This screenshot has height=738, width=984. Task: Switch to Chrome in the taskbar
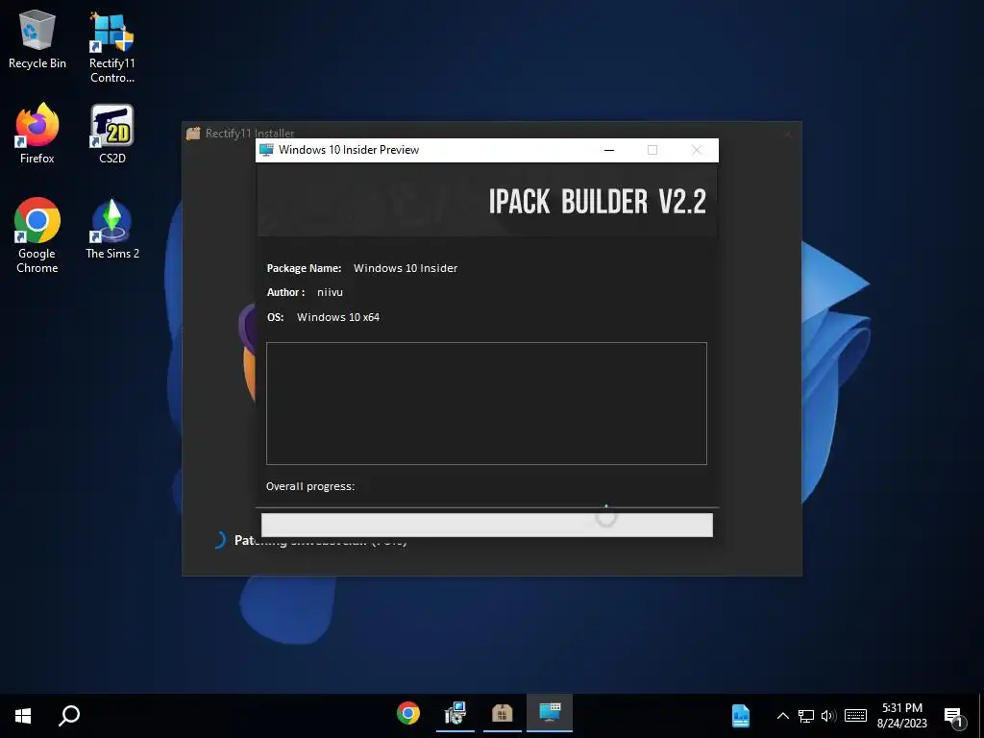tap(407, 714)
